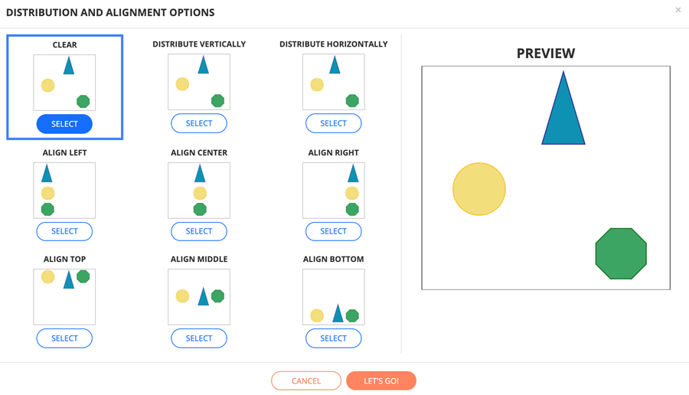Close the dialog with the X icon

(x=678, y=10)
